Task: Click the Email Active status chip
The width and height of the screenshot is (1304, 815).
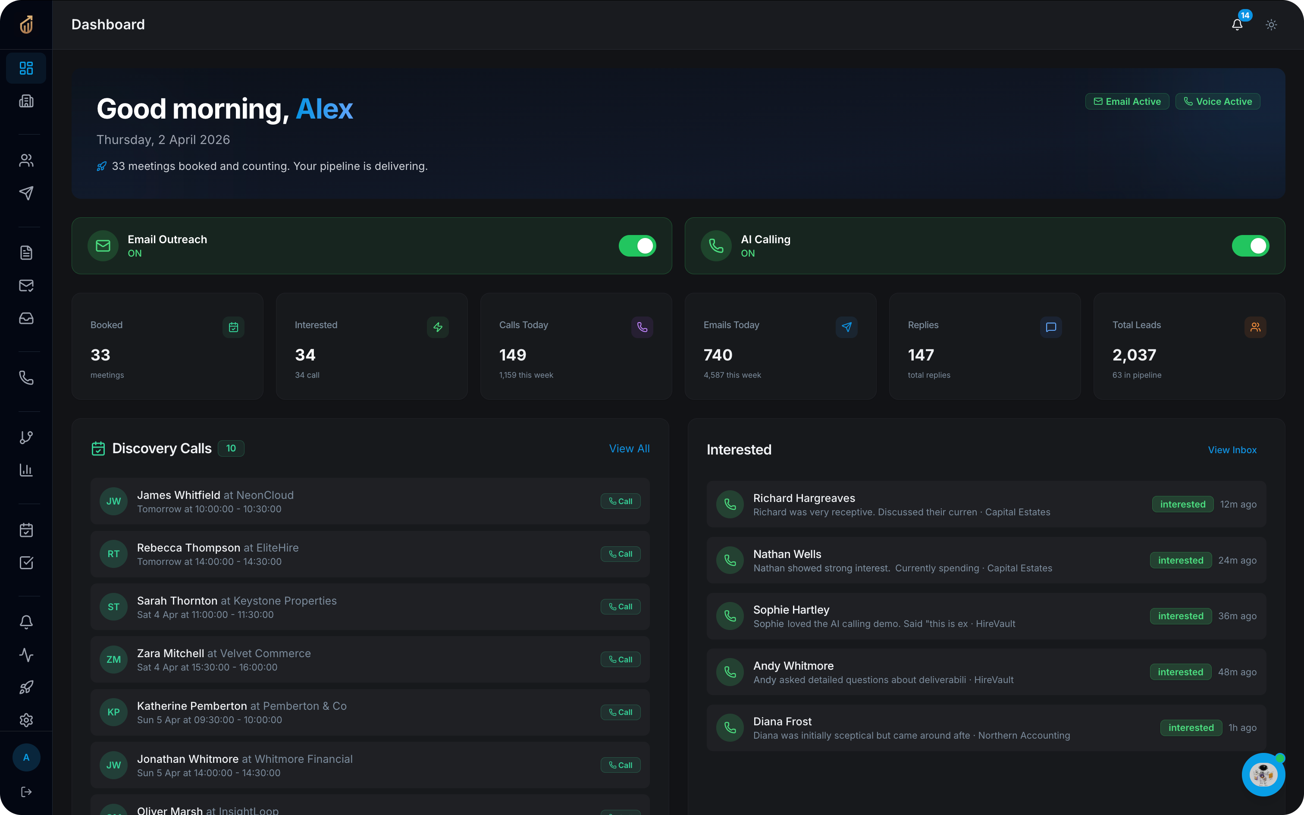Action: pos(1126,101)
